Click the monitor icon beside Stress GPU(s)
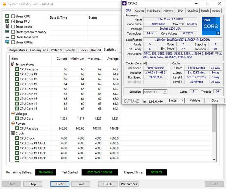226x189 pixels. [x=7, y=42]
